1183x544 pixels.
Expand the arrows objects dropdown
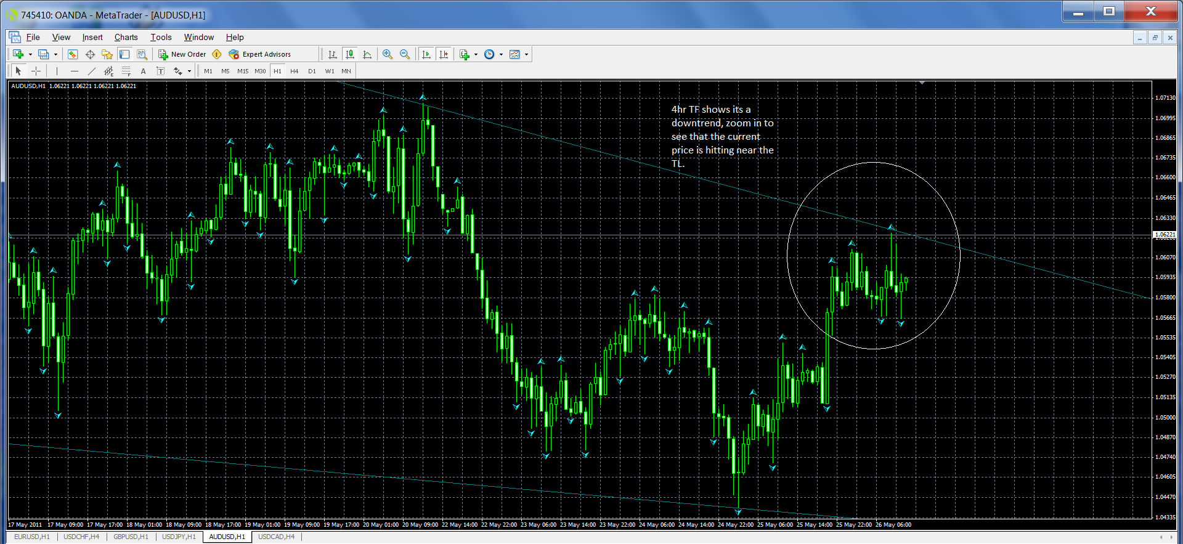click(x=189, y=71)
